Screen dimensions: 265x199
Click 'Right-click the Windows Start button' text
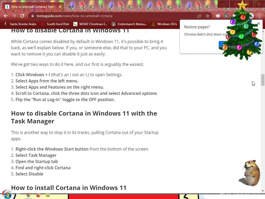pyautogui.click(x=52, y=149)
